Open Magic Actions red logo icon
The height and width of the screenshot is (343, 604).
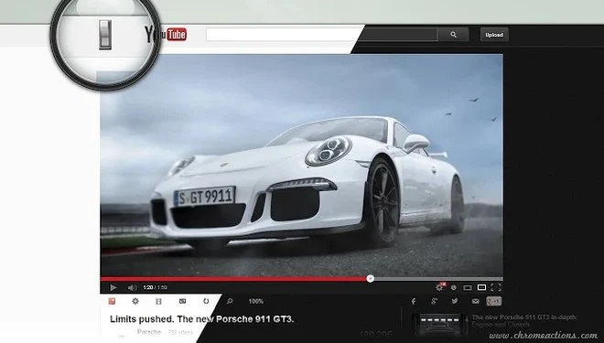pos(112,301)
